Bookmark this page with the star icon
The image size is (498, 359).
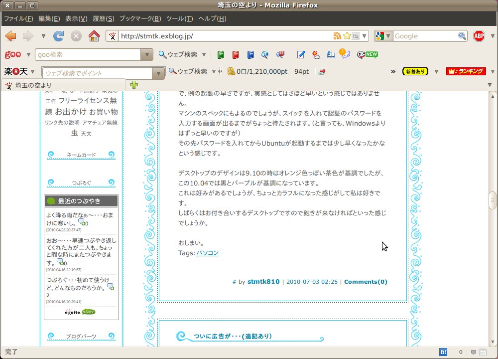click(347, 36)
